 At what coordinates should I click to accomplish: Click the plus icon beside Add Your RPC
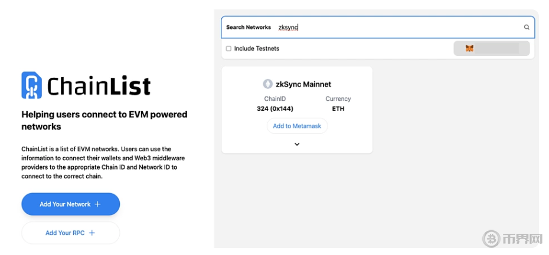coord(92,233)
